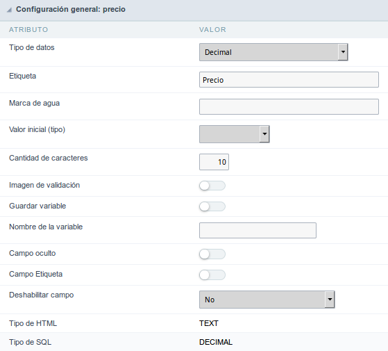Select the TEXT value for HTML type
This screenshot has width=388, height=351.
[x=209, y=323]
